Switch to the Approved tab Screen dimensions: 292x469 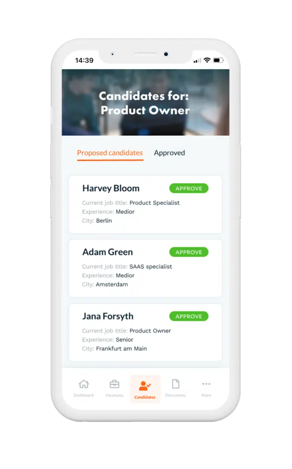click(x=169, y=153)
